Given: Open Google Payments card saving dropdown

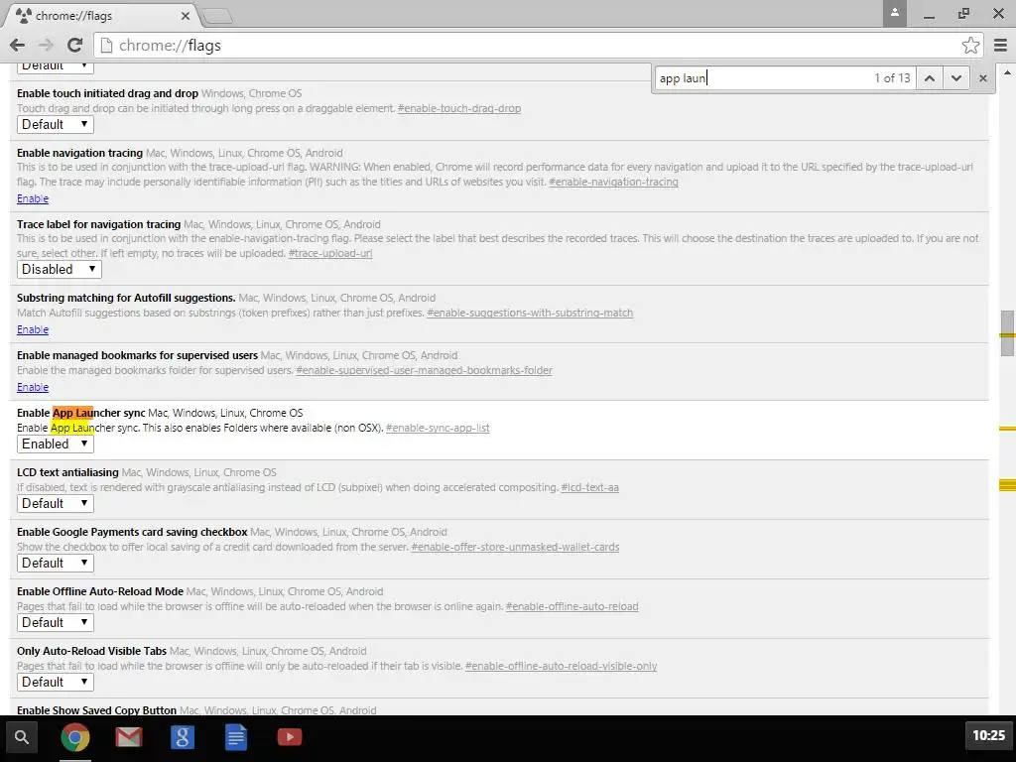Looking at the screenshot, I should click(x=56, y=564).
